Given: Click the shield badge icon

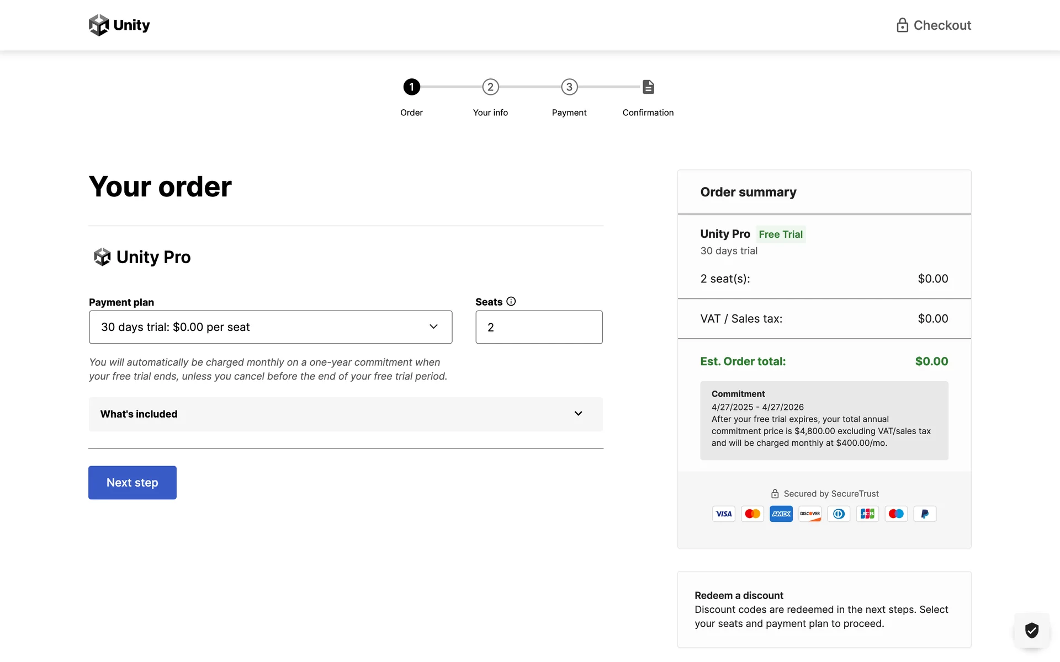Looking at the screenshot, I should (1031, 630).
